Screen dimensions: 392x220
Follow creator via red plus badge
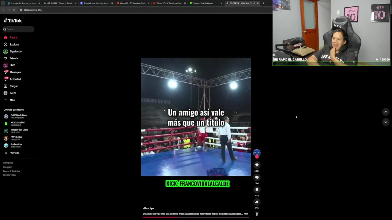click(x=257, y=157)
